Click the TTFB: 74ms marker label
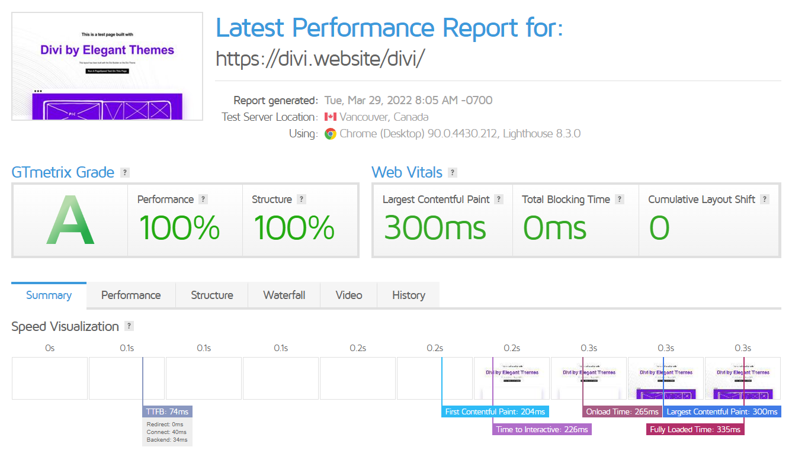 [168, 411]
